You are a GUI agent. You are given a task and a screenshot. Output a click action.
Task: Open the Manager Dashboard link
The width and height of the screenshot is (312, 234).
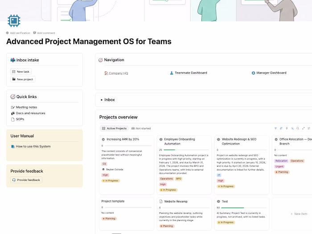(271, 73)
